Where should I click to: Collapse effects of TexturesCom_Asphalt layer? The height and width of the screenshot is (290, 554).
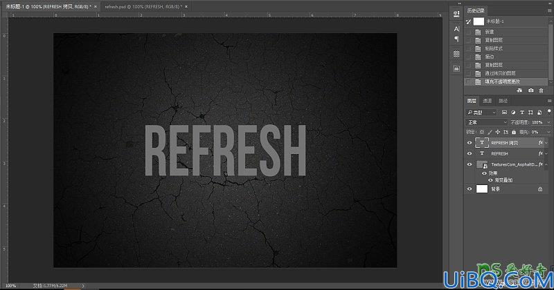pos(546,164)
